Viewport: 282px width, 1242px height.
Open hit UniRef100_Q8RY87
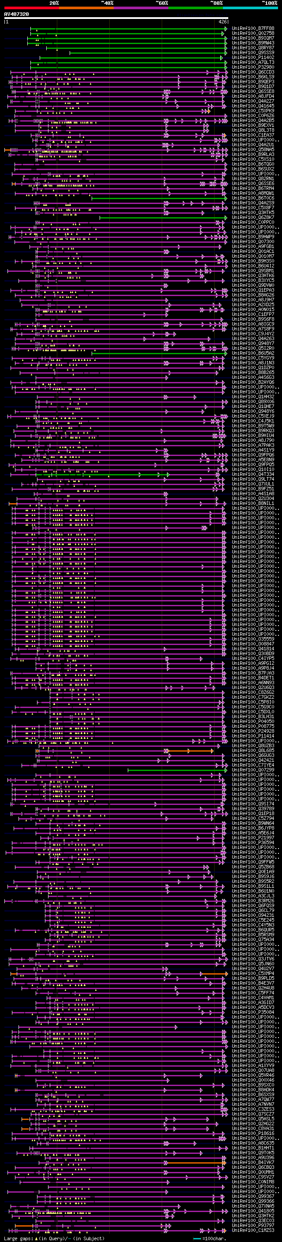253,48
